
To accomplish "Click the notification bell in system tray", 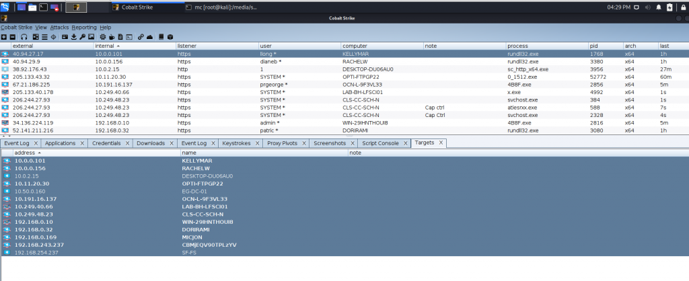I will click(x=659, y=7).
